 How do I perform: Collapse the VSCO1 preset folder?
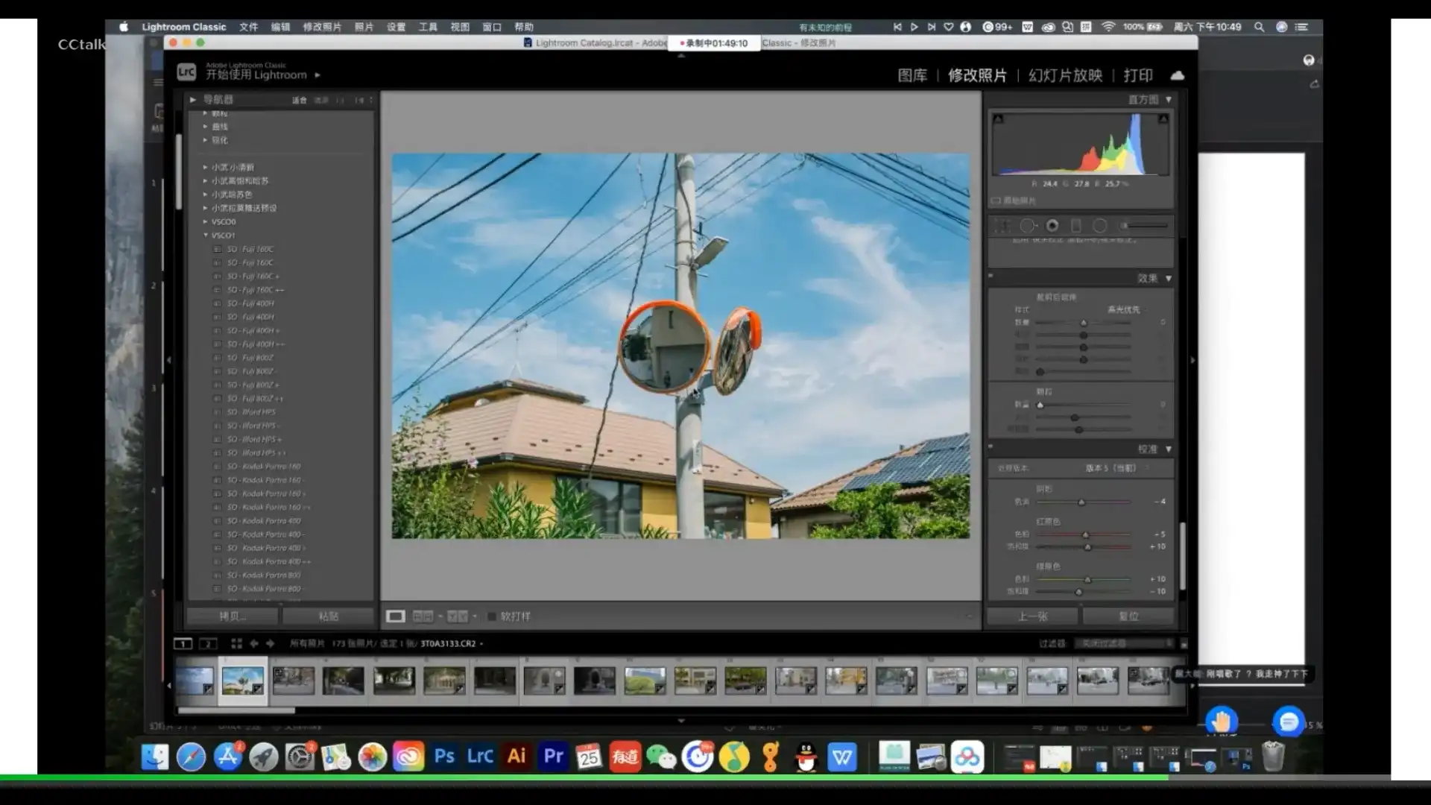coord(206,235)
